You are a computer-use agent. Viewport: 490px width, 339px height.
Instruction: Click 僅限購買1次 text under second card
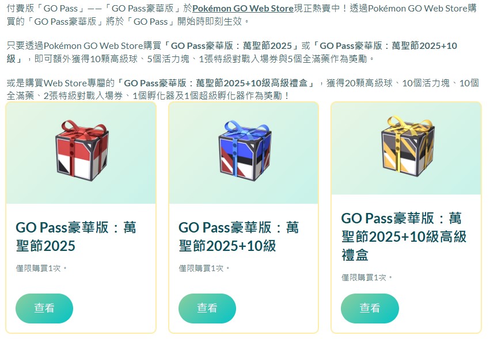coord(204,268)
